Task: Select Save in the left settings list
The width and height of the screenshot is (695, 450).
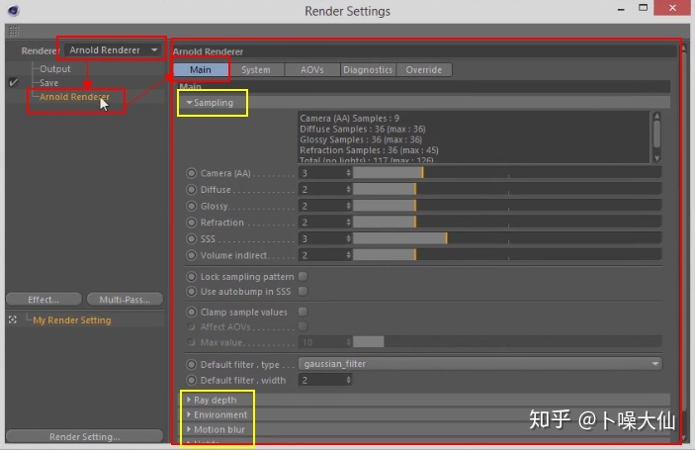Action: pos(48,82)
